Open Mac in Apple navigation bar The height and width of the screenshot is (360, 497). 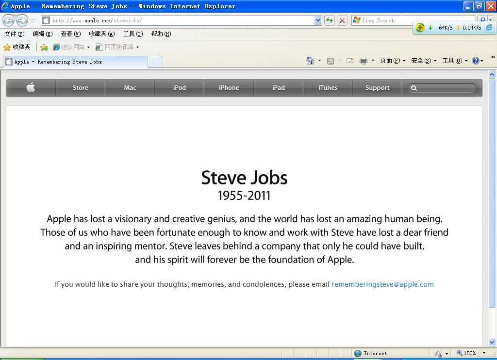[130, 87]
